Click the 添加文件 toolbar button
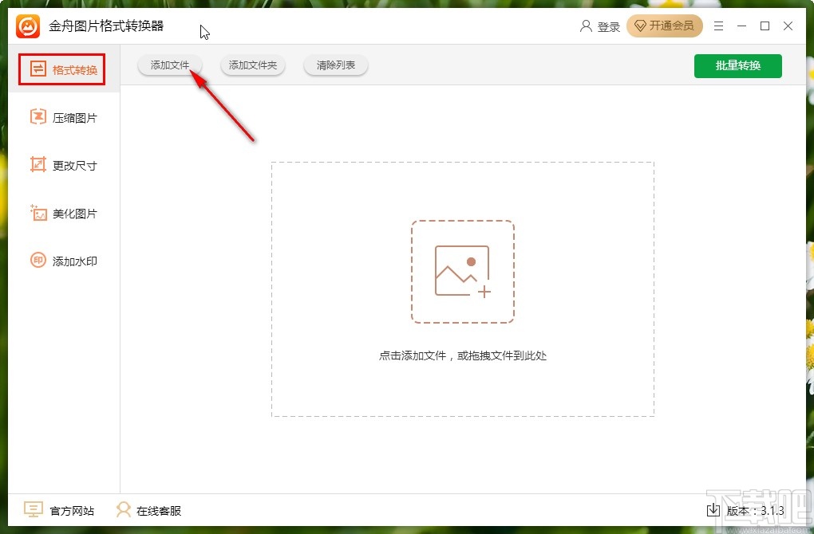This screenshot has height=534, width=814. 169,66
